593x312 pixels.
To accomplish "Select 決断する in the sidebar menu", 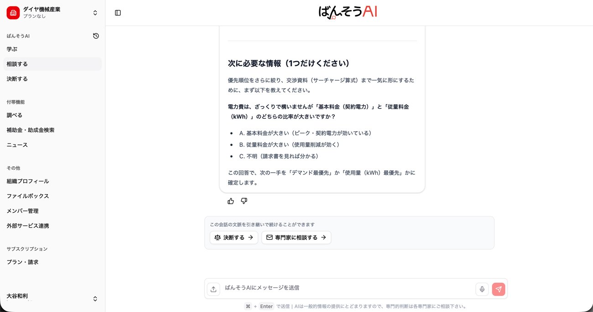I will tap(17, 79).
